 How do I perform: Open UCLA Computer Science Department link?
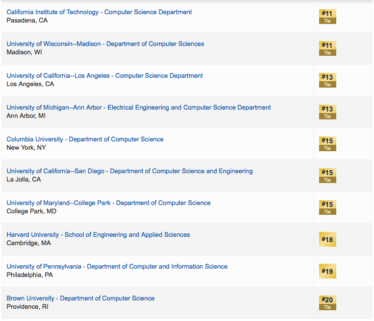[104, 76]
